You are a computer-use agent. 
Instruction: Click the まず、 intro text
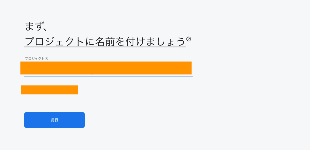36,26
